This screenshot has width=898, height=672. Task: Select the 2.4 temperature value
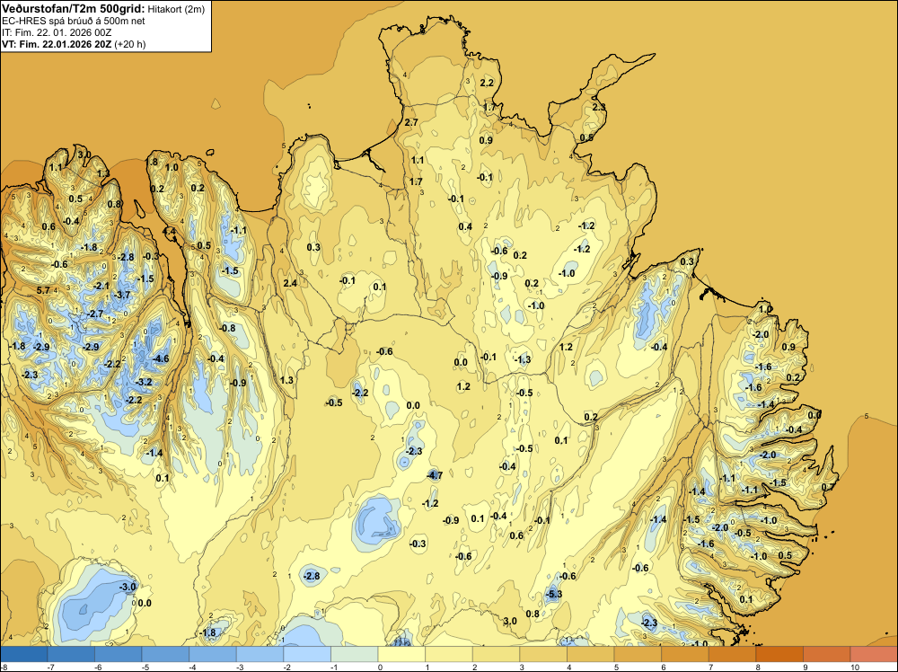tap(290, 283)
